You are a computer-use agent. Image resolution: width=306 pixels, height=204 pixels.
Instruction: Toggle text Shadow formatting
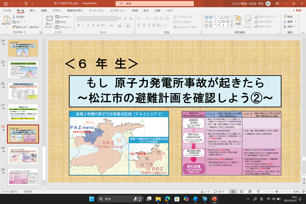click(93, 25)
